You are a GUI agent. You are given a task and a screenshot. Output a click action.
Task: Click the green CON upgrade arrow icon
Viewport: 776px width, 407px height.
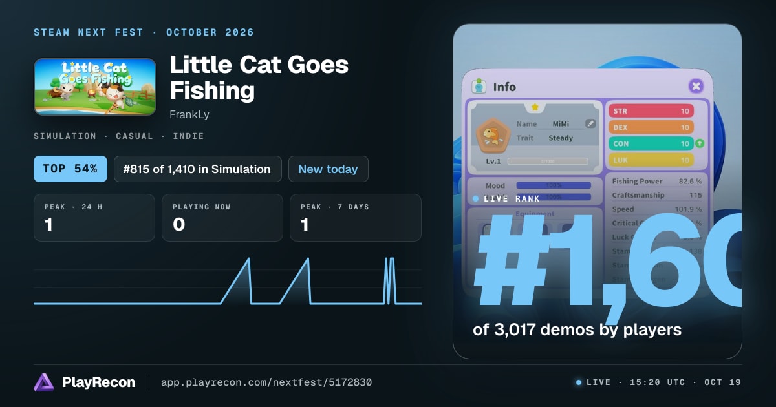point(700,143)
